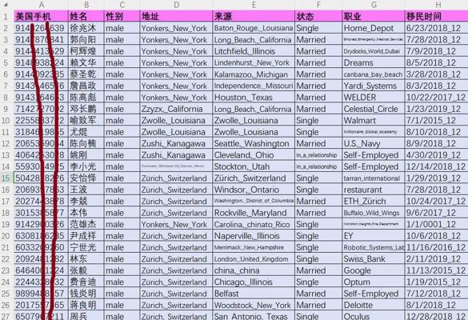Select the cell containing 柯辉煌
468x320 pixels.
(x=86, y=51)
